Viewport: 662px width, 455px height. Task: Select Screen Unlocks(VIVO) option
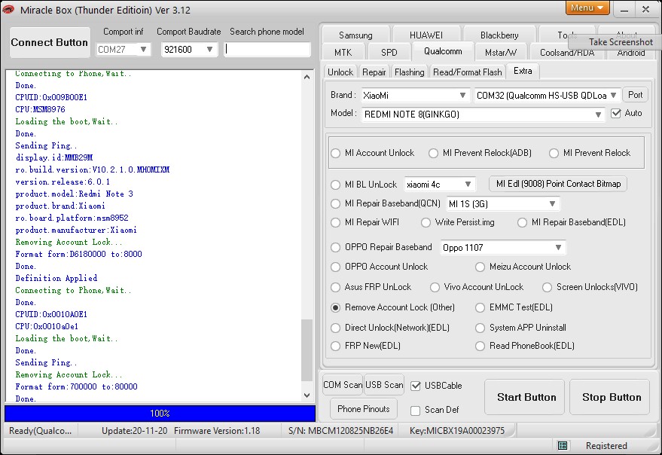click(548, 287)
